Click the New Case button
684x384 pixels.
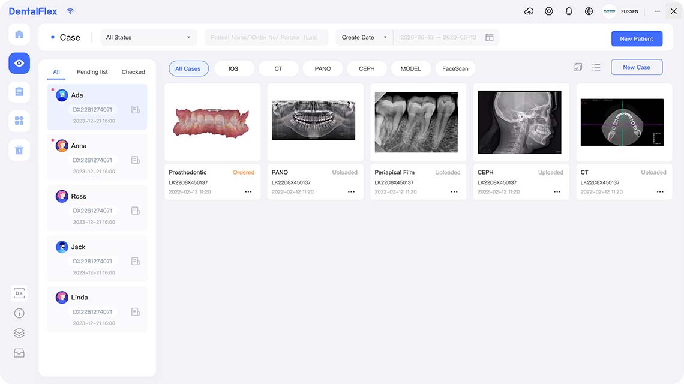pyautogui.click(x=637, y=67)
